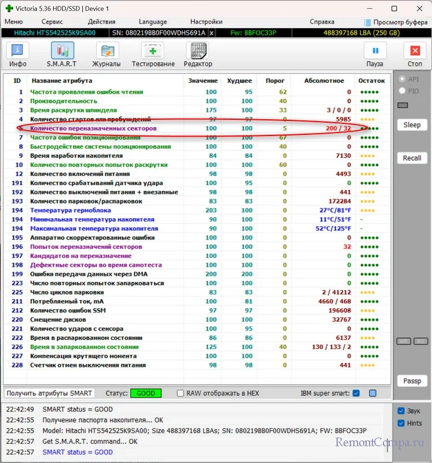432x463 pixels.
Task: Enable RAW отображать в HEX checkbox
Action: (x=180, y=394)
